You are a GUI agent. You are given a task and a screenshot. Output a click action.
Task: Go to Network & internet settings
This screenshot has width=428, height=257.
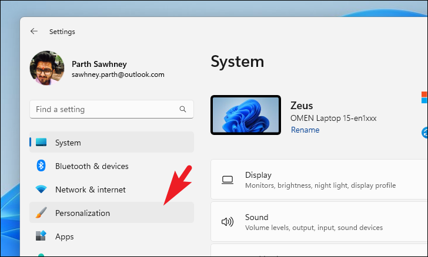(112, 190)
